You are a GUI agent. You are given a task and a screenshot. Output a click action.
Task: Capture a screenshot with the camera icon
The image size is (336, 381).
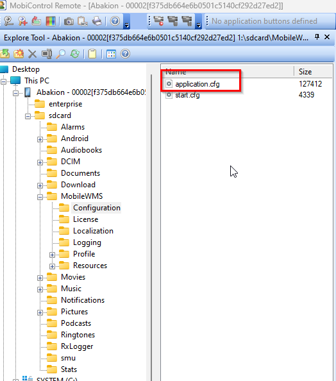coord(69,21)
